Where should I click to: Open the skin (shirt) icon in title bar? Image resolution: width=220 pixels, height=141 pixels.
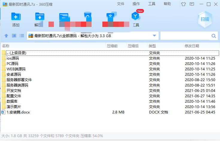coord(183,4)
